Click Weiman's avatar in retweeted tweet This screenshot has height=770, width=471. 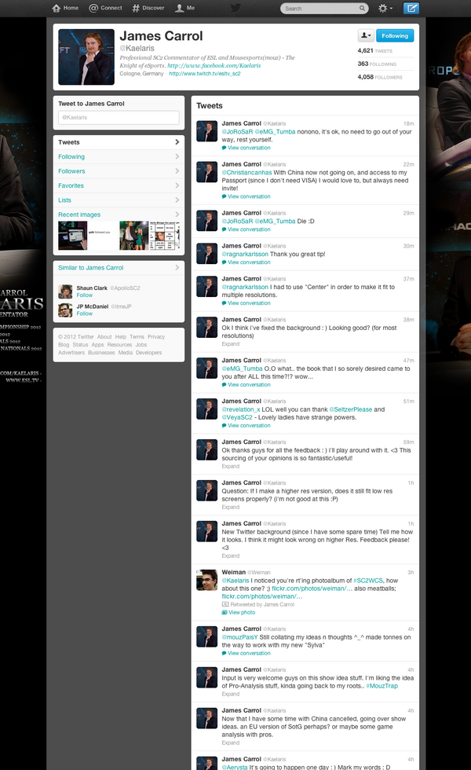point(206,580)
